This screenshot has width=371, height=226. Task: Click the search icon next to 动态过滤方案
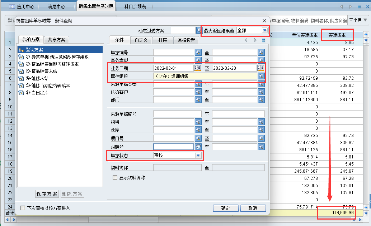pos(199,31)
